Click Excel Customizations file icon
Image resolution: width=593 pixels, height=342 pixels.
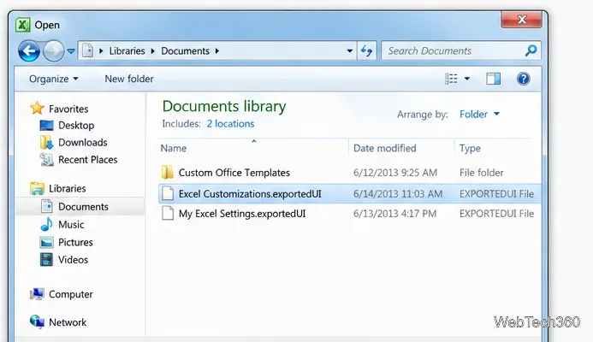[168, 193]
